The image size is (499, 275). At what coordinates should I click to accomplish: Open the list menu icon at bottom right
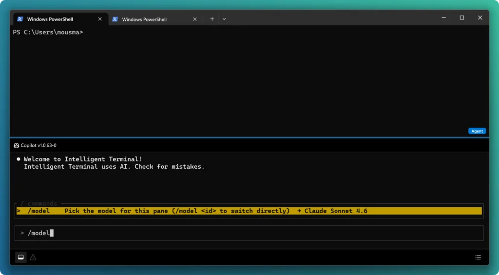click(x=478, y=257)
